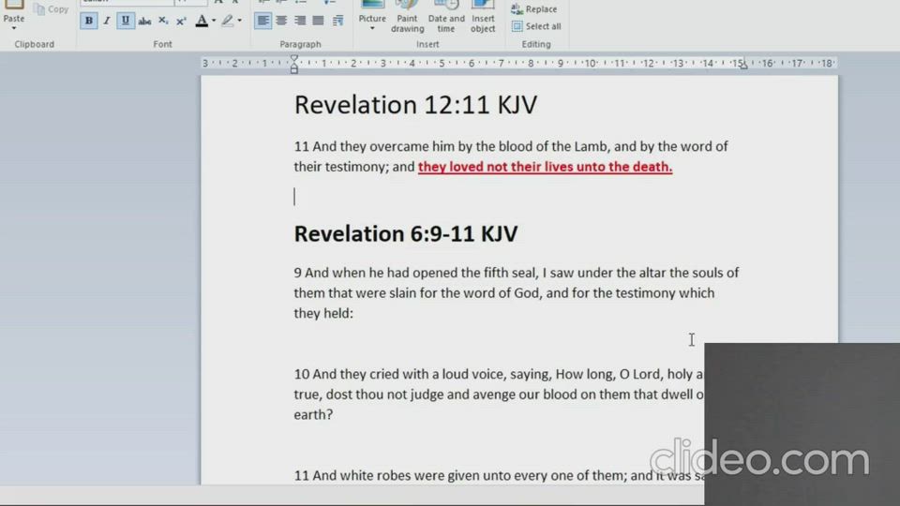900x506 pixels.
Task: Open paragraph settings dialog icon
Action: coord(337,21)
